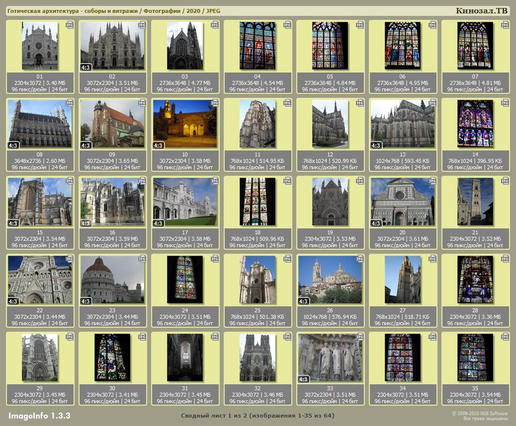Click the ImageInfo 1.3.3 label
516x426 pixels.
[x=39, y=415]
